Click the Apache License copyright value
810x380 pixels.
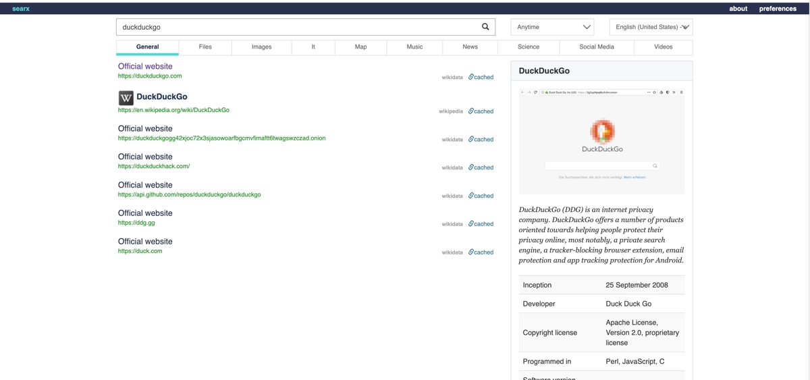pos(642,333)
